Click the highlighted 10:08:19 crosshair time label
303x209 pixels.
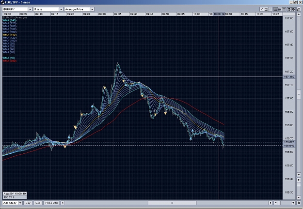tap(219, 14)
